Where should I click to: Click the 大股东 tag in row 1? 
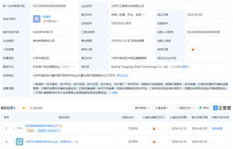30,131
